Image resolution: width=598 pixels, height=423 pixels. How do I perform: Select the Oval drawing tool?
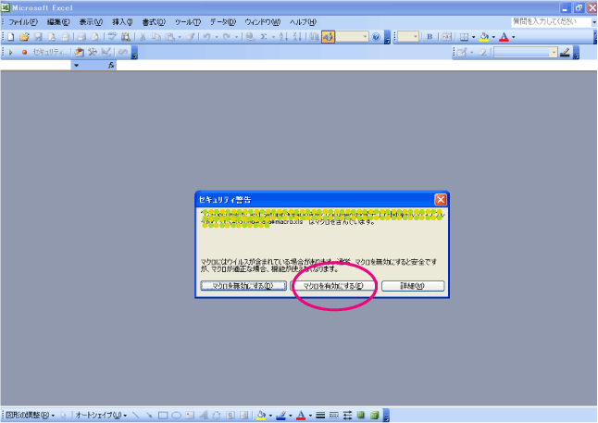pos(175,416)
